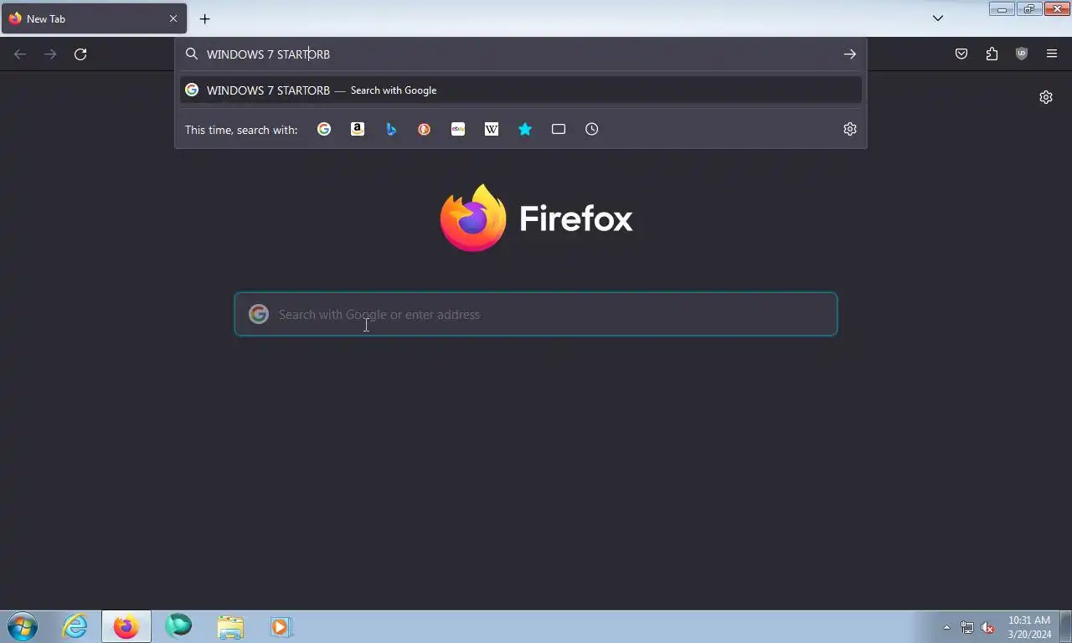Open the Firefox application hamburger menu

1052,54
